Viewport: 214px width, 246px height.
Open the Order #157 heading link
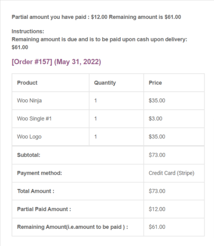tap(56, 62)
